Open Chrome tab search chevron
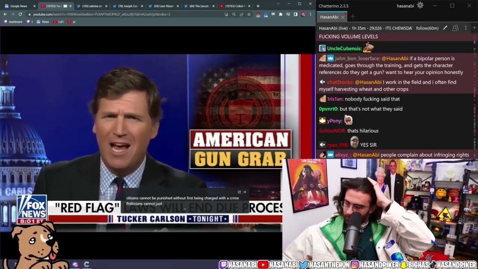The width and height of the screenshot is (478, 269). tap(278, 4)
